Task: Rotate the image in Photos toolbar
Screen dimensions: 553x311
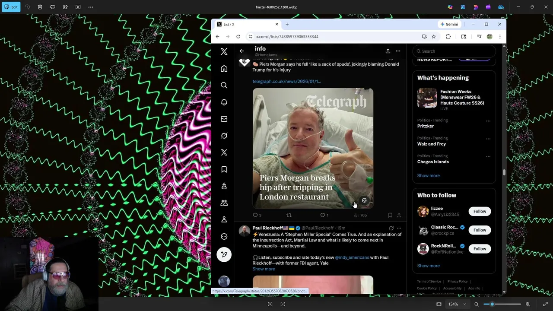Action: [28, 7]
